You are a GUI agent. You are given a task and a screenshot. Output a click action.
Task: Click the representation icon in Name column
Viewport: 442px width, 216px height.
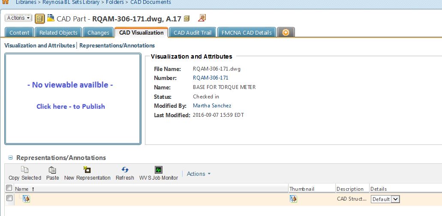[26, 199]
